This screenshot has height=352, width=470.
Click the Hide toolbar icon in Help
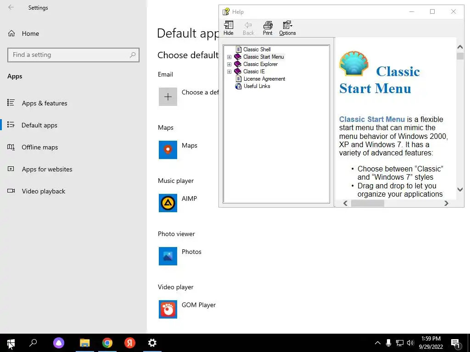[229, 28]
